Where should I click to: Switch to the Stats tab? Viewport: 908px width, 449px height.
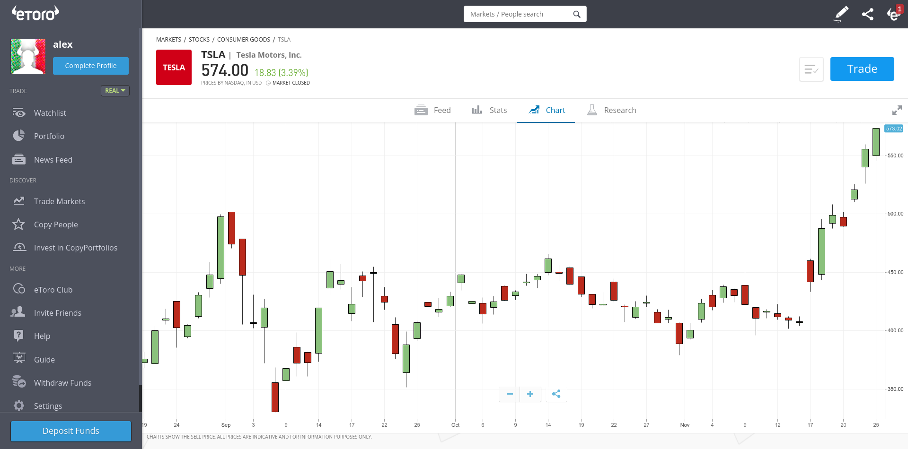point(489,110)
